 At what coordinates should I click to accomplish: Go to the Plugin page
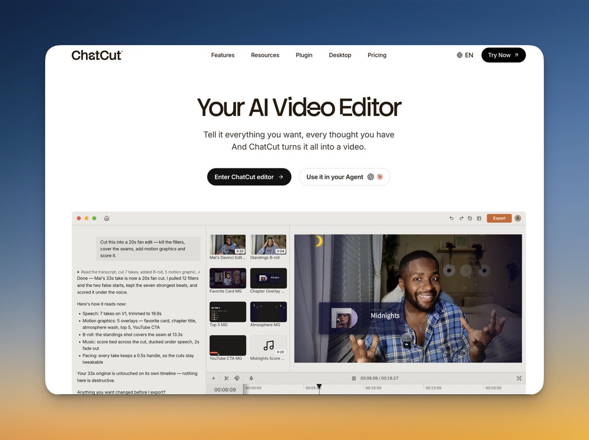coord(304,55)
